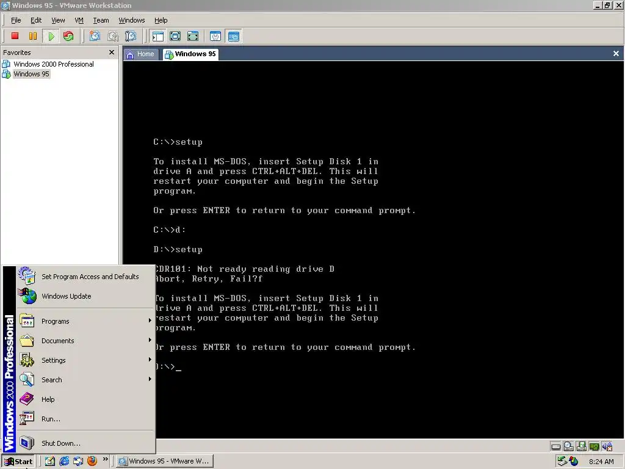Open the File menu
Image resolution: width=625 pixels, height=469 pixels.
(16, 20)
